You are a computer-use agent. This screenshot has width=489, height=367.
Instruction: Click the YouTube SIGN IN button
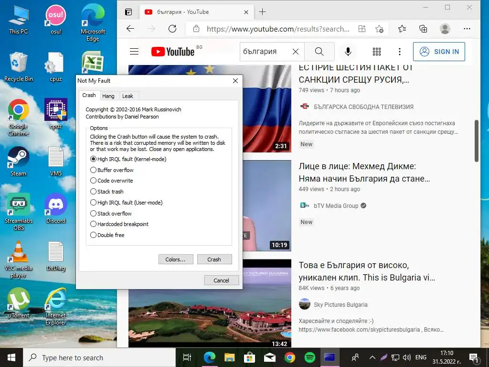pyautogui.click(x=439, y=52)
